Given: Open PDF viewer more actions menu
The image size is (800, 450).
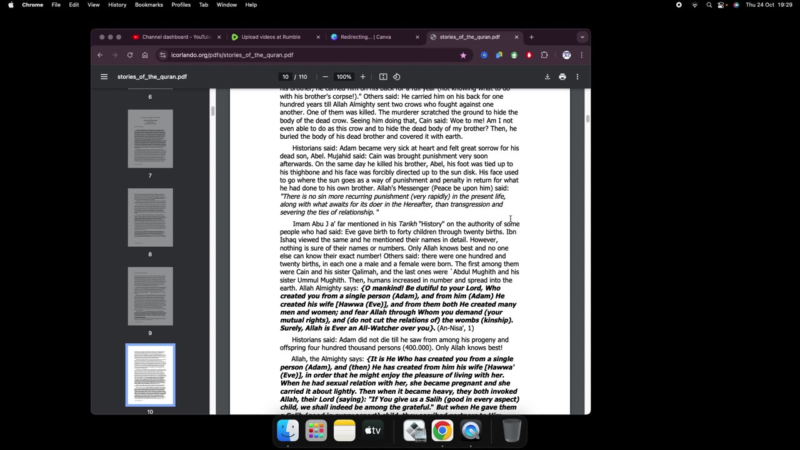Looking at the screenshot, I should pos(577,77).
